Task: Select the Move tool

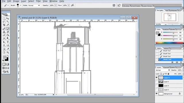Action: [8, 19]
